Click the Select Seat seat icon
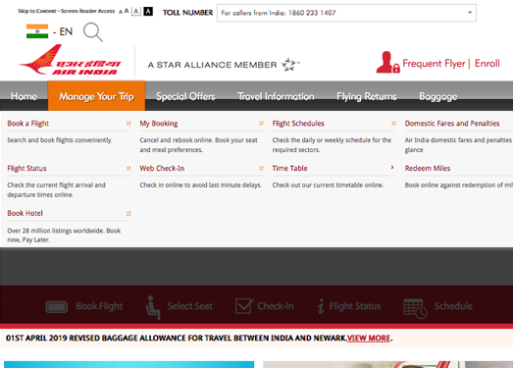The width and height of the screenshot is (513, 368). [x=153, y=307]
